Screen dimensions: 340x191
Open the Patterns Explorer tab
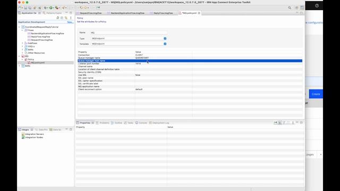53,13
